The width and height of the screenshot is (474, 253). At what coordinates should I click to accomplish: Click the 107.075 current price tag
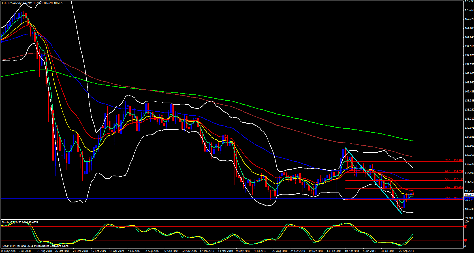point(469,195)
